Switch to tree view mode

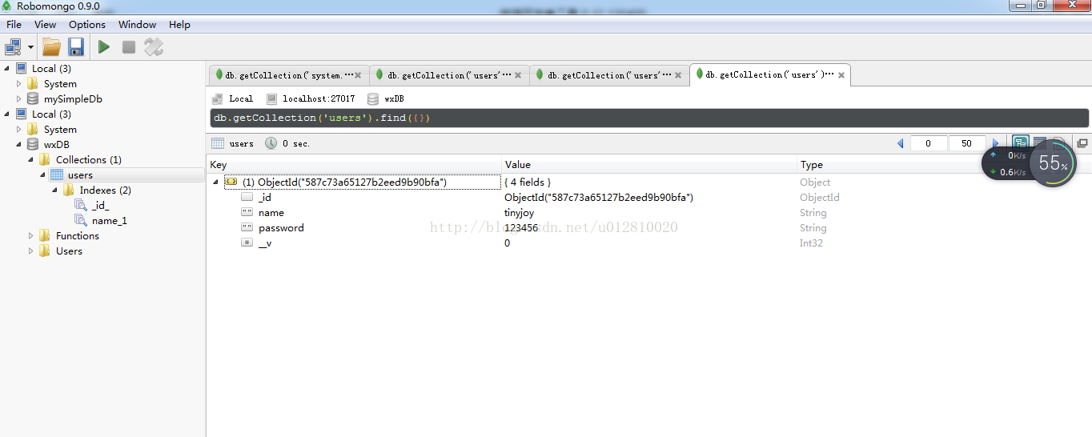tap(1021, 143)
